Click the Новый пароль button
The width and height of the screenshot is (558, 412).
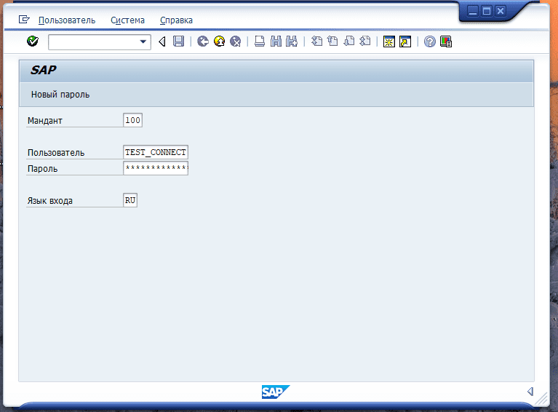coord(60,95)
